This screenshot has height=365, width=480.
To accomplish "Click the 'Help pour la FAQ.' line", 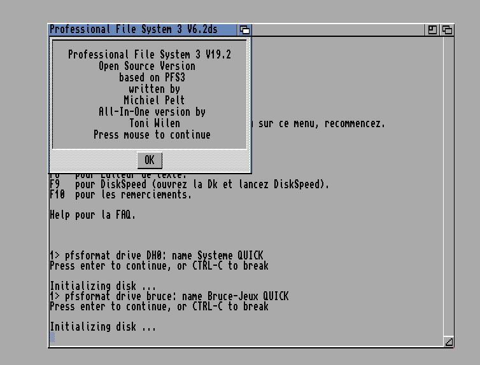I will click(x=93, y=215).
